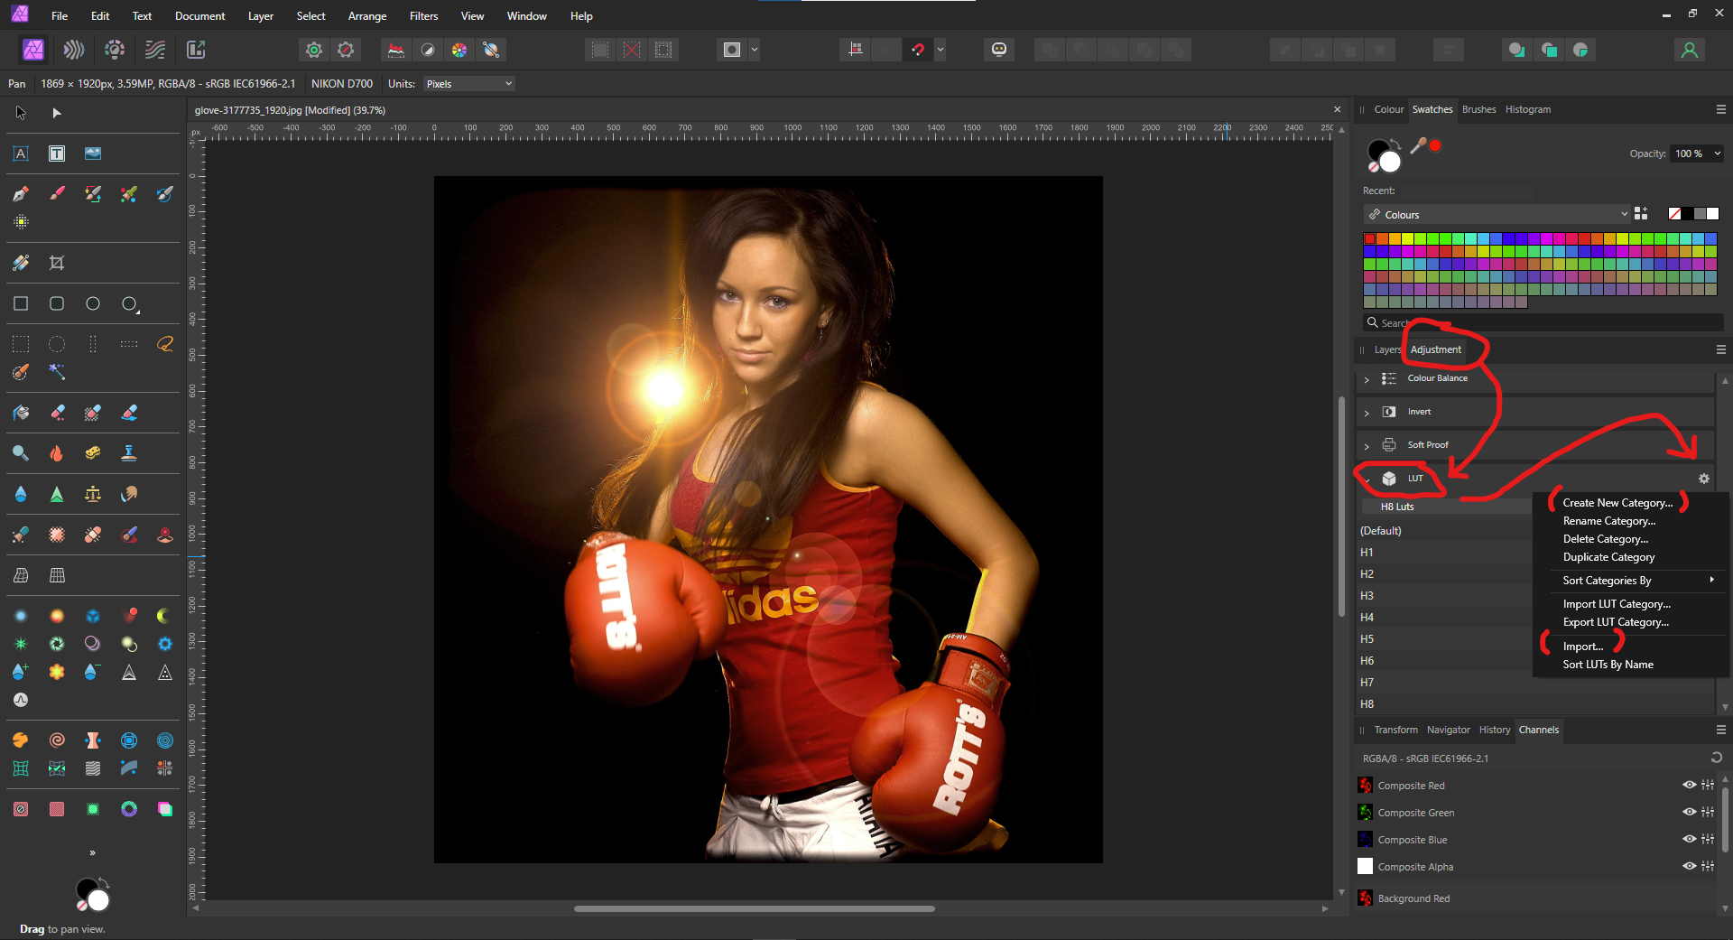The width and height of the screenshot is (1733, 940).
Task: Switch to the Liquify Persona icon
Action: [74, 50]
